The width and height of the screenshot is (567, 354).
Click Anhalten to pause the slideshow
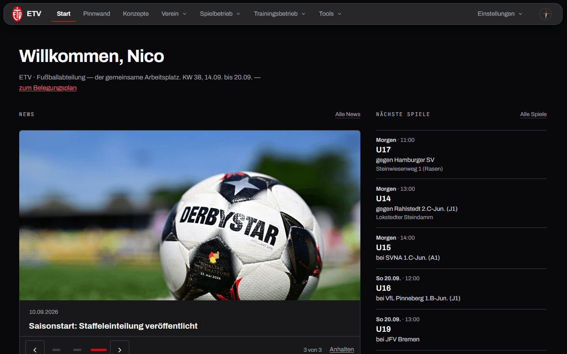(x=342, y=350)
